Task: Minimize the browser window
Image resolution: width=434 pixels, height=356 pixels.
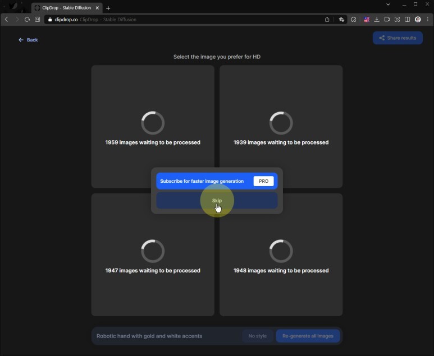Action: click(404, 4)
